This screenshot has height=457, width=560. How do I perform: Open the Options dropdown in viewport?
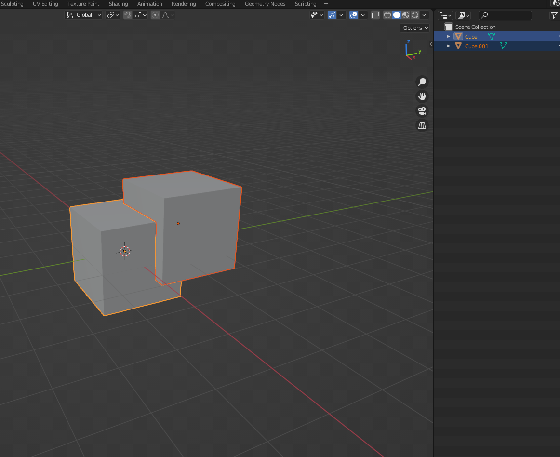(x=415, y=28)
